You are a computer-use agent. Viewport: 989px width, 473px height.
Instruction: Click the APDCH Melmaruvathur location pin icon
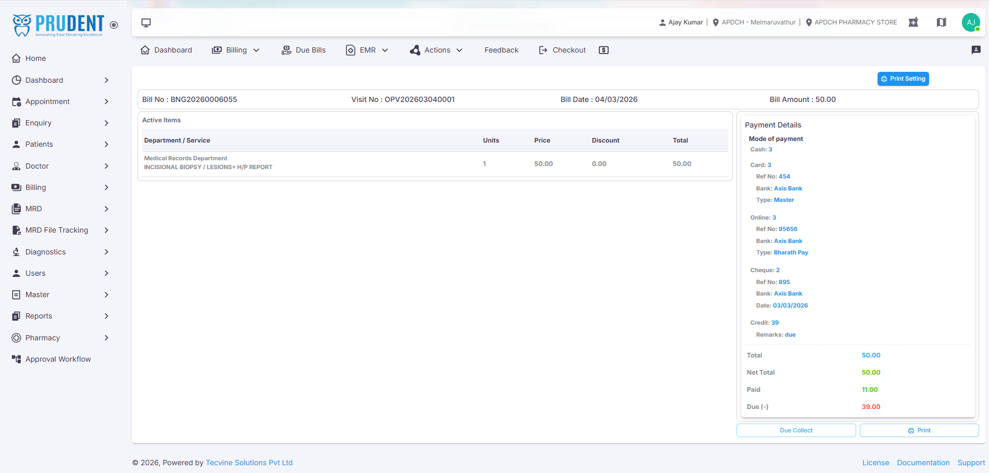click(716, 22)
